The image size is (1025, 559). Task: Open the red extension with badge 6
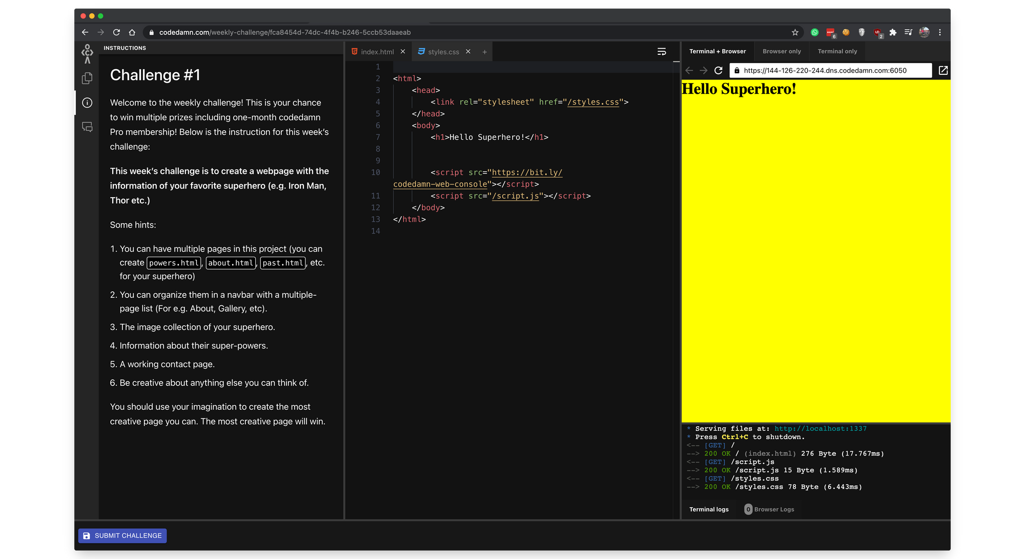[x=830, y=33]
